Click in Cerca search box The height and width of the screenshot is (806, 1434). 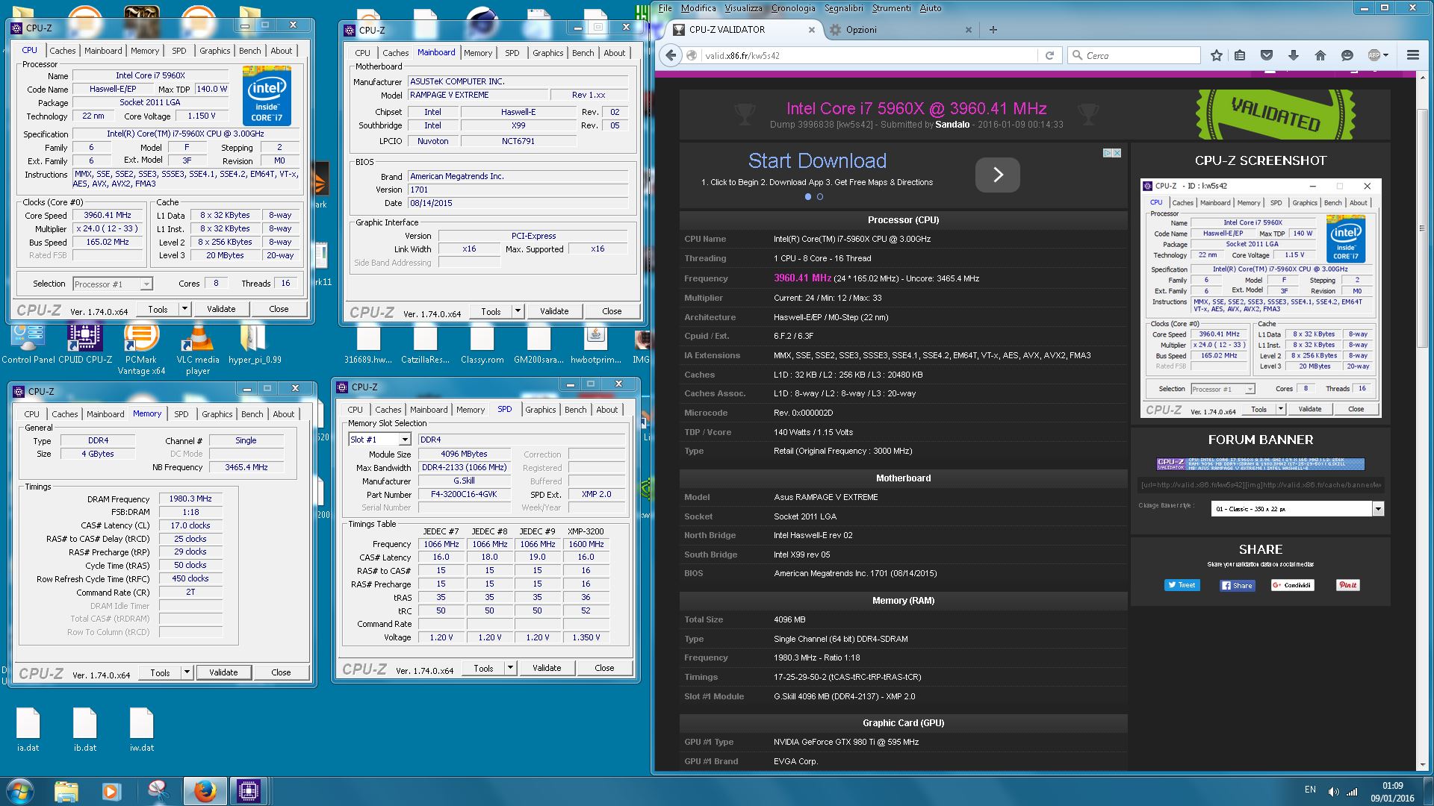click(x=1135, y=55)
